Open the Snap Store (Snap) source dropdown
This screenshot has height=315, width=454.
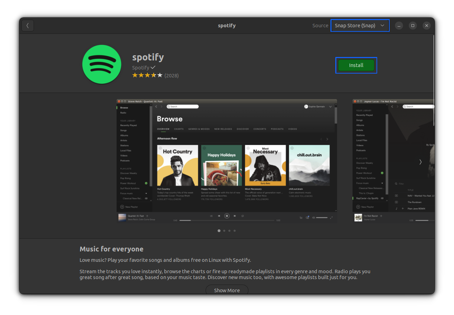click(360, 26)
